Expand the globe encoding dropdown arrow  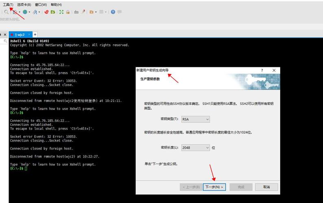click(29, 12)
